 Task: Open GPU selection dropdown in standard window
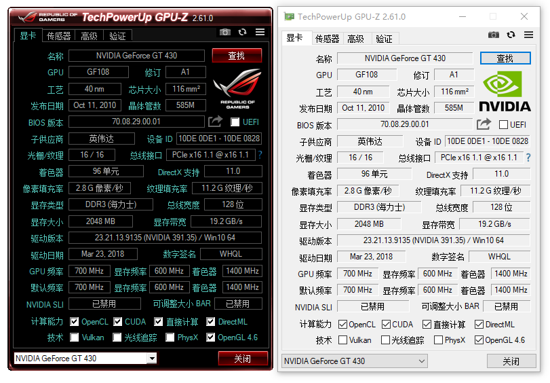click(x=354, y=361)
